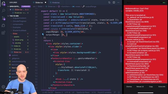Open the Search view in the activity bar
This screenshot has height=94, width=168.
pos(3,10)
